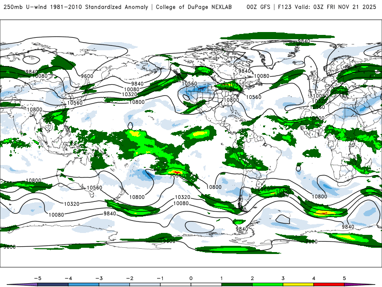Pick the pale blue -2 to -1 colorbar segment
This screenshot has height=287, width=382.
[x=145, y=285]
